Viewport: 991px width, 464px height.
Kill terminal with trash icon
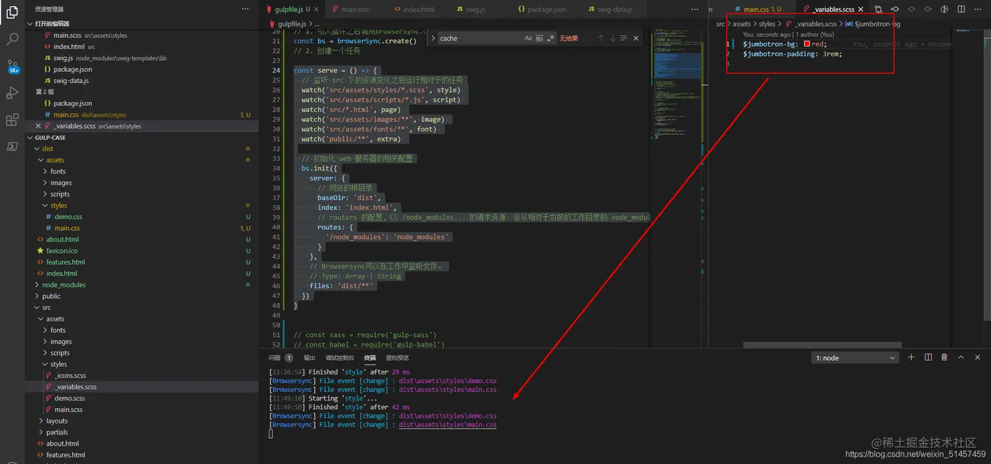click(944, 357)
